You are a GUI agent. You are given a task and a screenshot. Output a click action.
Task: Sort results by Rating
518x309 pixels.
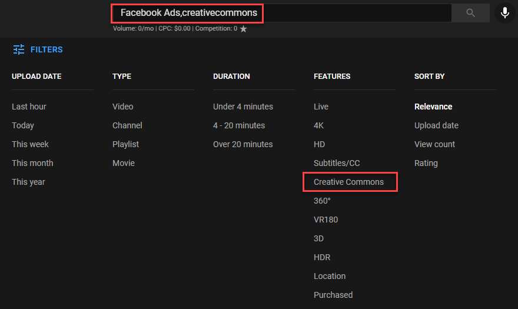(x=426, y=163)
